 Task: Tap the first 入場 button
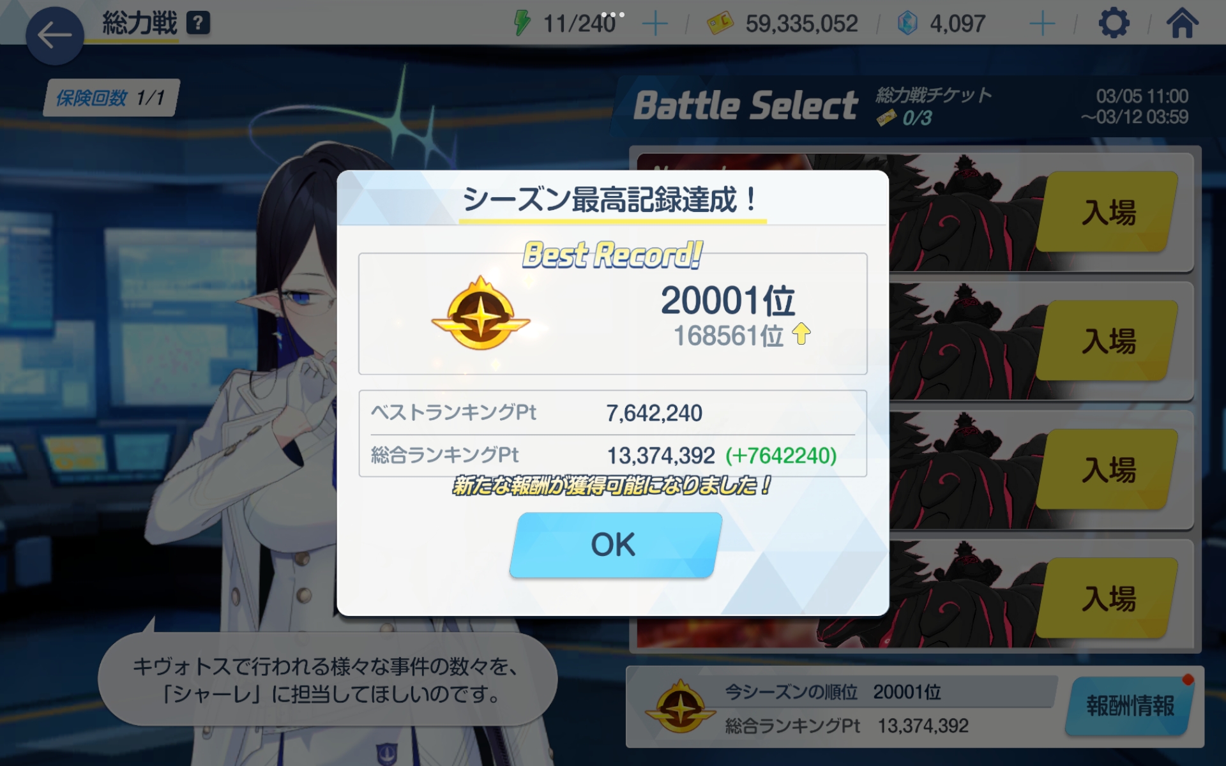pyautogui.click(x=1107, y=212)
